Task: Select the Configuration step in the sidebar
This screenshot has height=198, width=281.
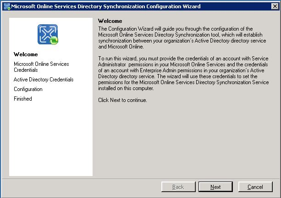Action: pyautogui.click(x=28, y=89)
